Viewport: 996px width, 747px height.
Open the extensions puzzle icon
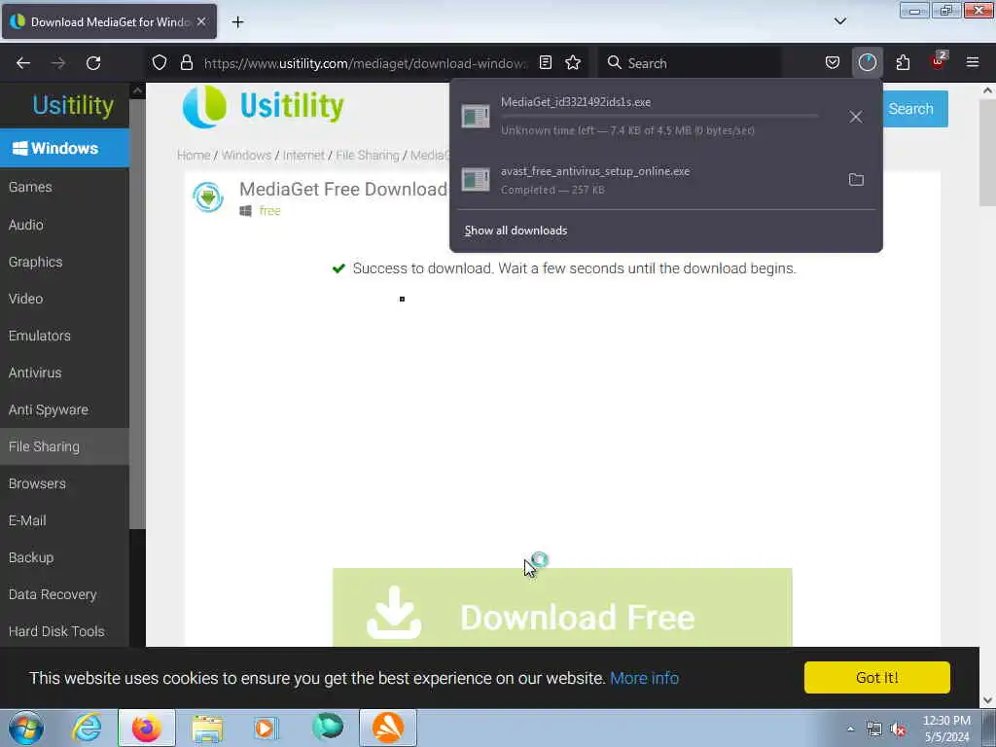[903, 62]
